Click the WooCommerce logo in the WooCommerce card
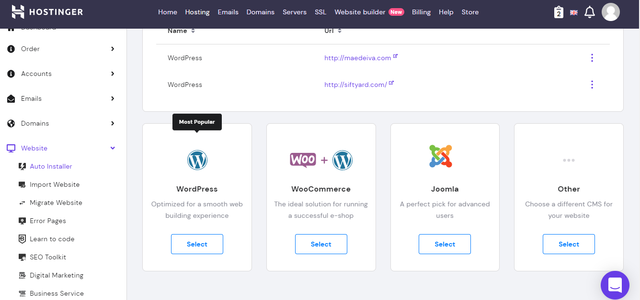The width and height of the screenshot is (640, 300). 303,160
